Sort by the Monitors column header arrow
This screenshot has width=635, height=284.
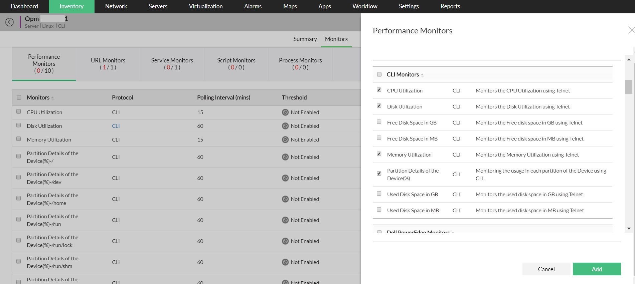coord(52,98)
